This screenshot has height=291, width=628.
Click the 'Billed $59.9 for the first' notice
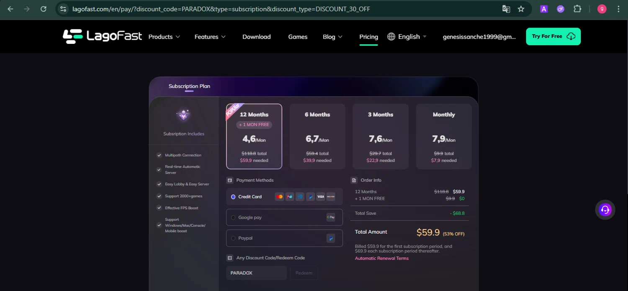pyautogui.click(x=404, y=249)
